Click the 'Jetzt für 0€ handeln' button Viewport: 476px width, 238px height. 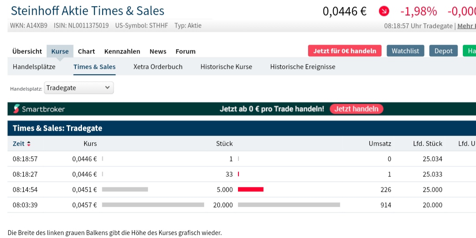345,51
